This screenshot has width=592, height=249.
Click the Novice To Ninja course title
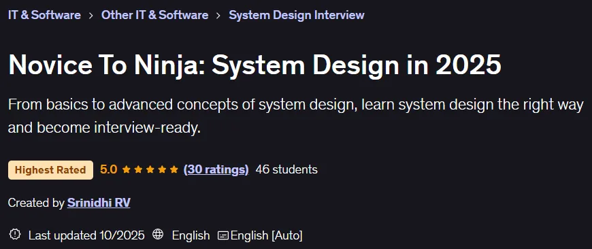255,65
